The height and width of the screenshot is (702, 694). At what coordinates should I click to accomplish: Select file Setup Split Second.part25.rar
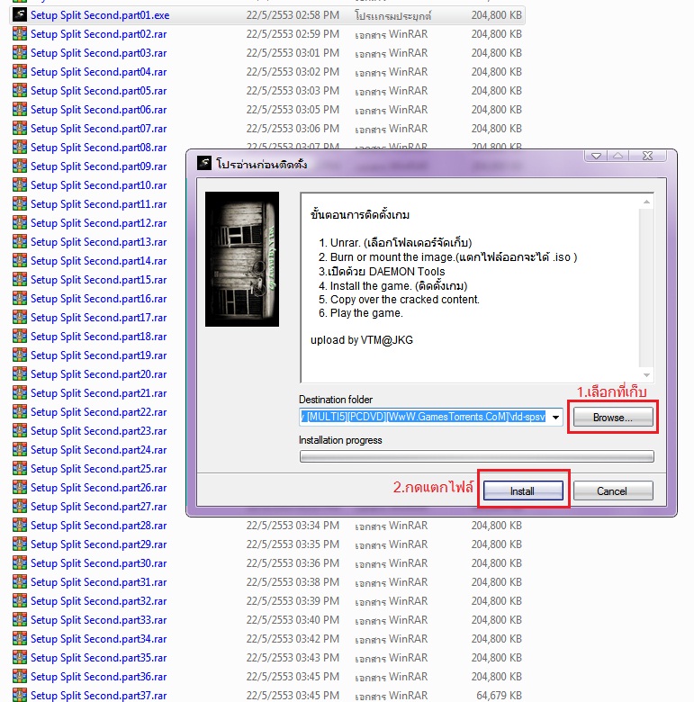click(x=98, y=469)
